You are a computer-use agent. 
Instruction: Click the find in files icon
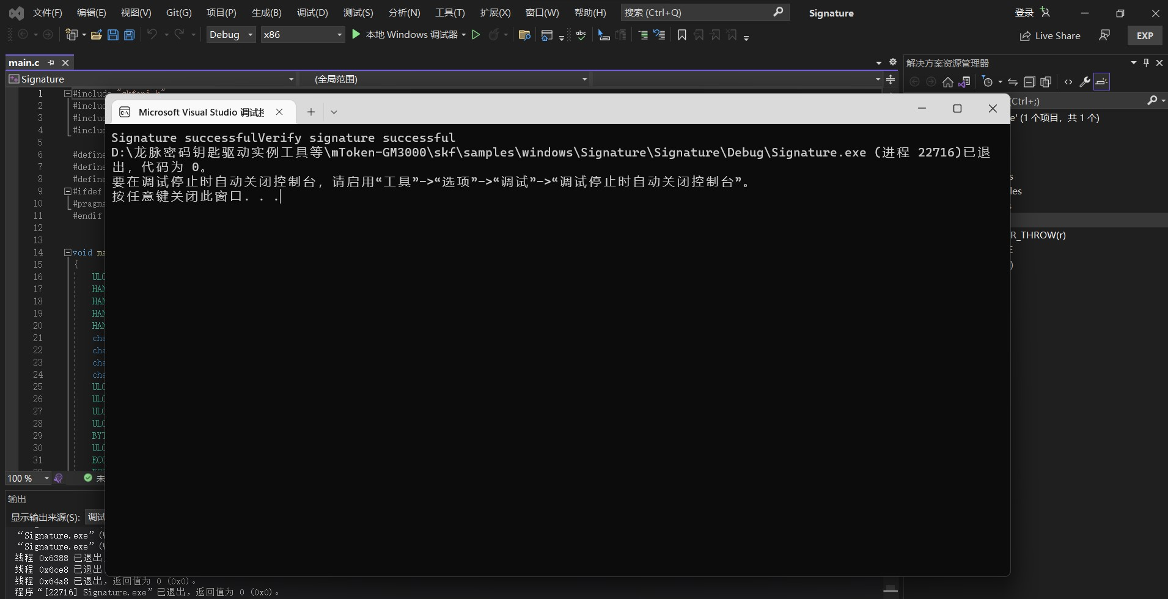point(524,35)
